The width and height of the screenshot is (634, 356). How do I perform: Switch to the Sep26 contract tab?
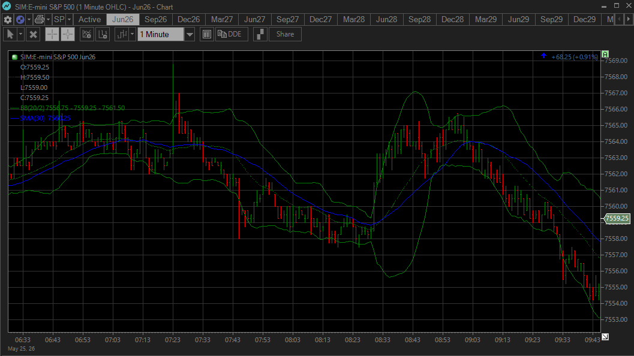156,19
